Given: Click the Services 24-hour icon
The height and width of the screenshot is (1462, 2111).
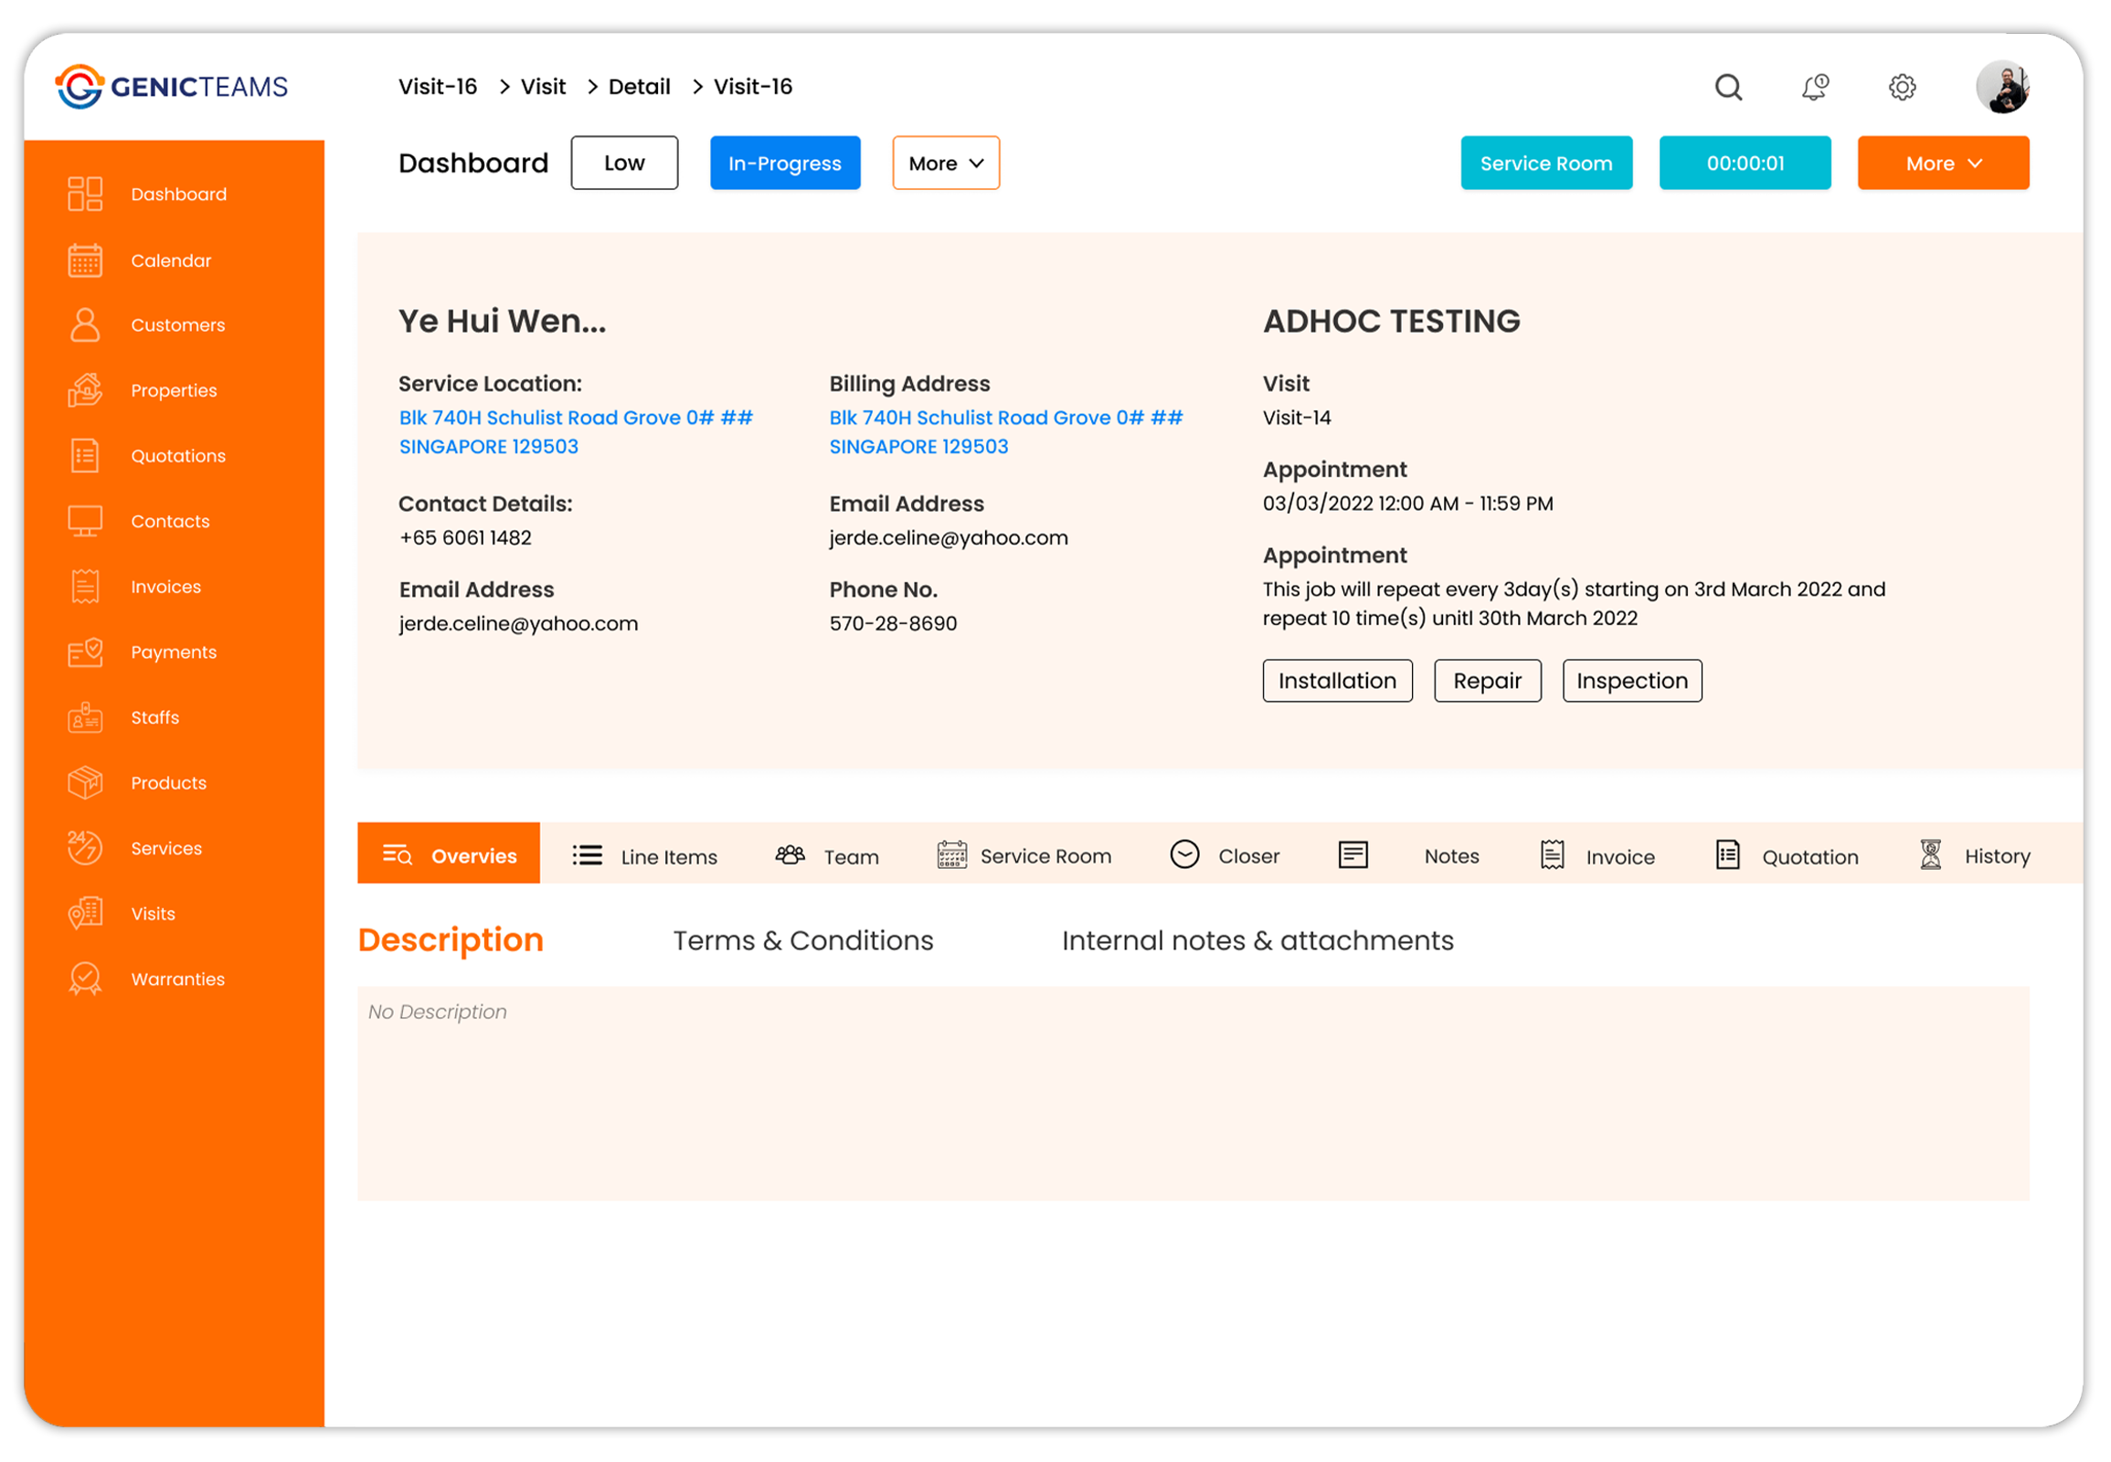Looking at the screenshot, I should pos(85,848).
